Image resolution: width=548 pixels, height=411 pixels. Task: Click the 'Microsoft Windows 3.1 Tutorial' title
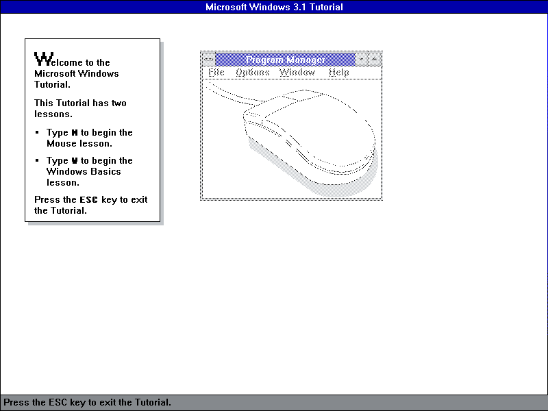274,7
